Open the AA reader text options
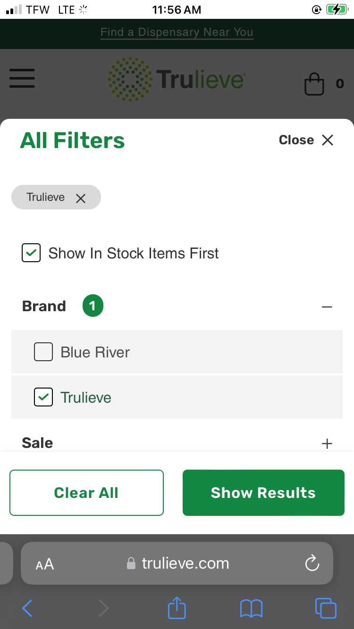The image size is (354, 629). tap(45, 564)
